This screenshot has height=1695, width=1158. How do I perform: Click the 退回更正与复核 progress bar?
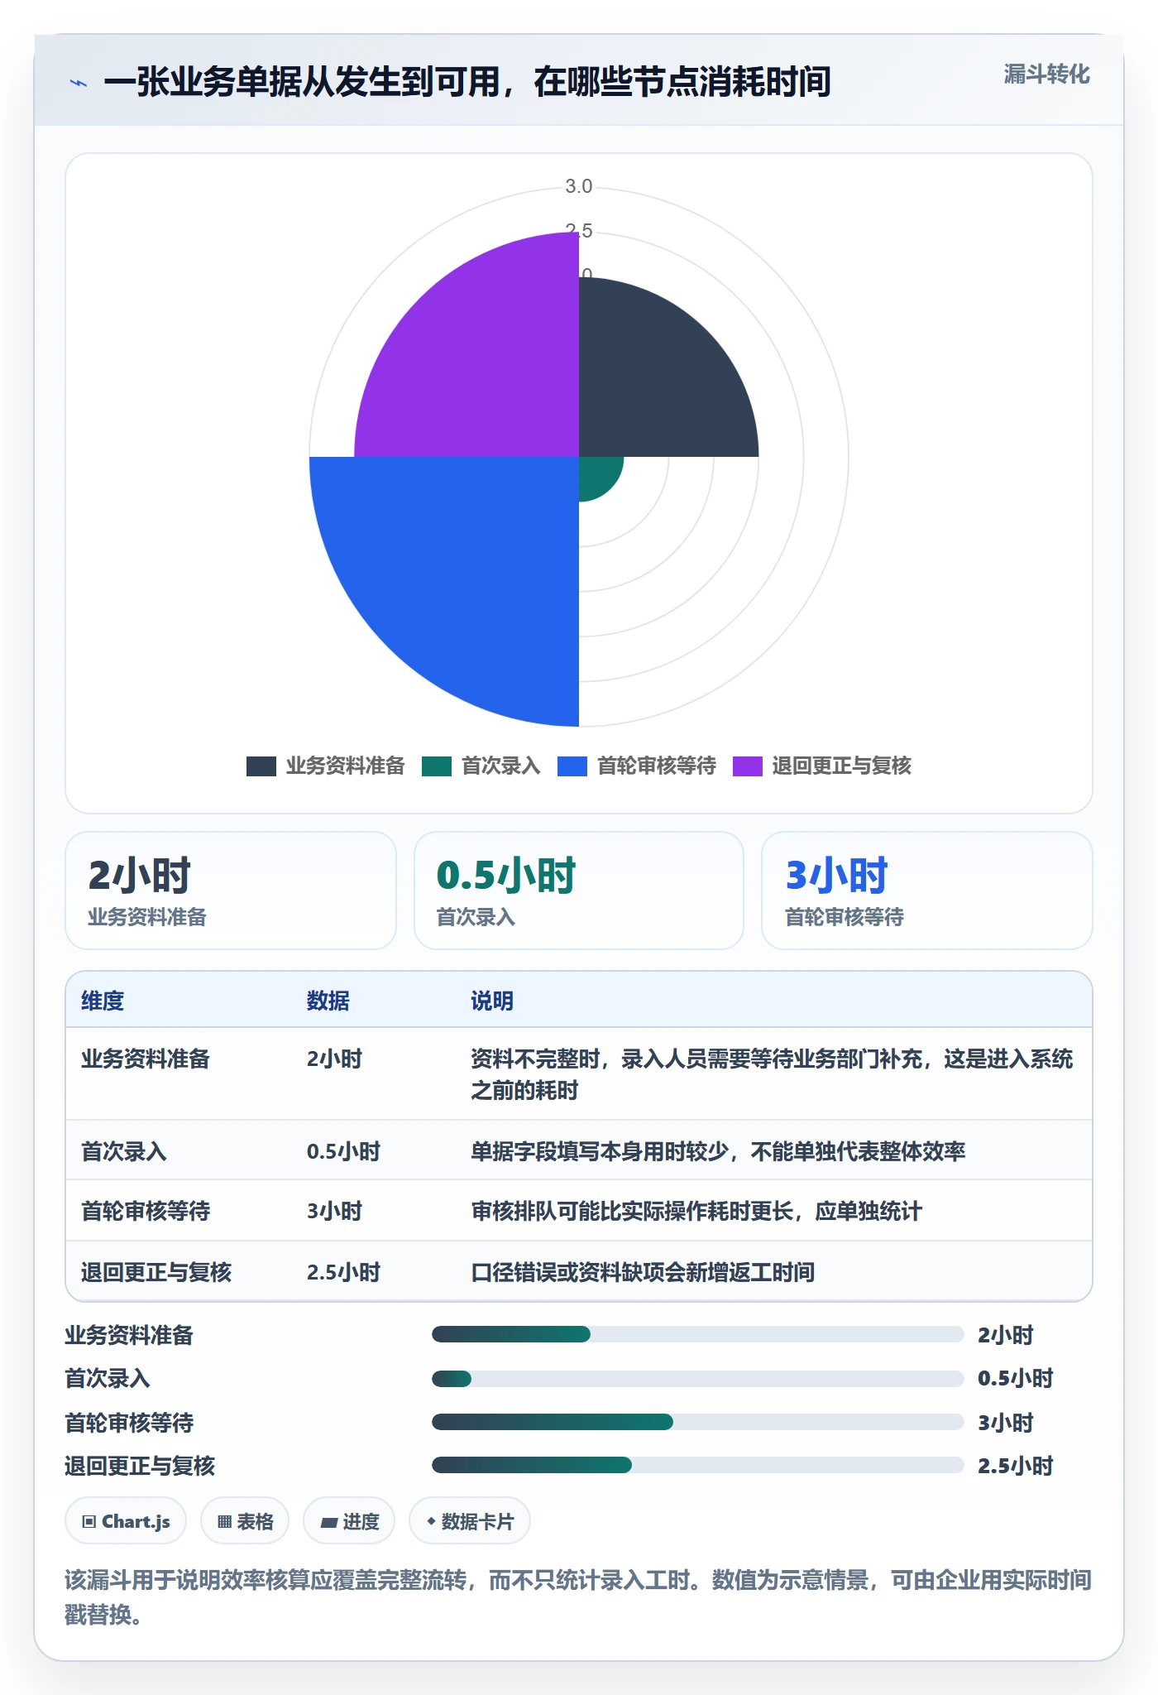697,1465
